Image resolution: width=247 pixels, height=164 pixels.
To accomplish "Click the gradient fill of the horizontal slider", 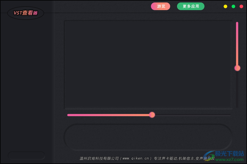I will coord(110,115).
